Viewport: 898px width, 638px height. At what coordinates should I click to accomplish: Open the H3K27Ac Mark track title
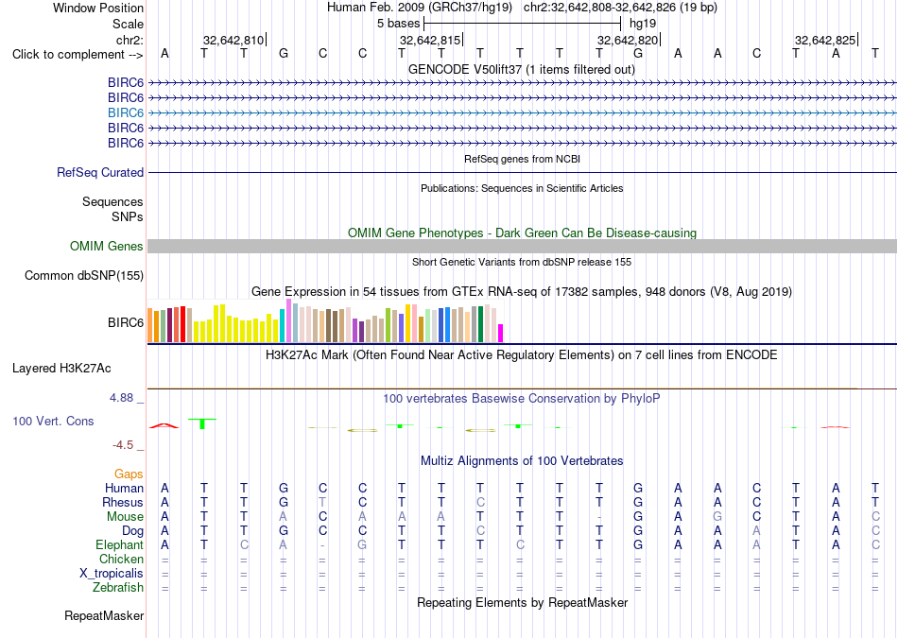click(522, 354)
